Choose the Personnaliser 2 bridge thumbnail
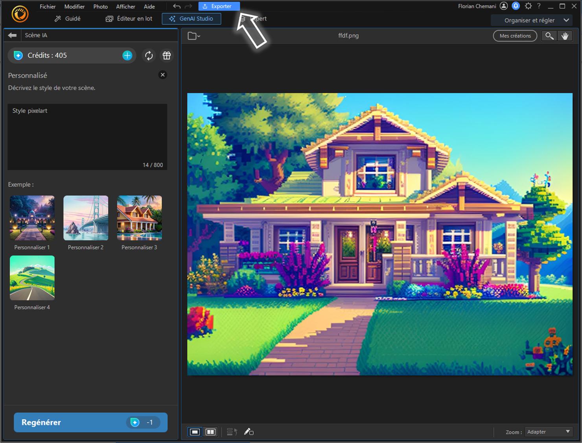 click(x=86, y=218)
